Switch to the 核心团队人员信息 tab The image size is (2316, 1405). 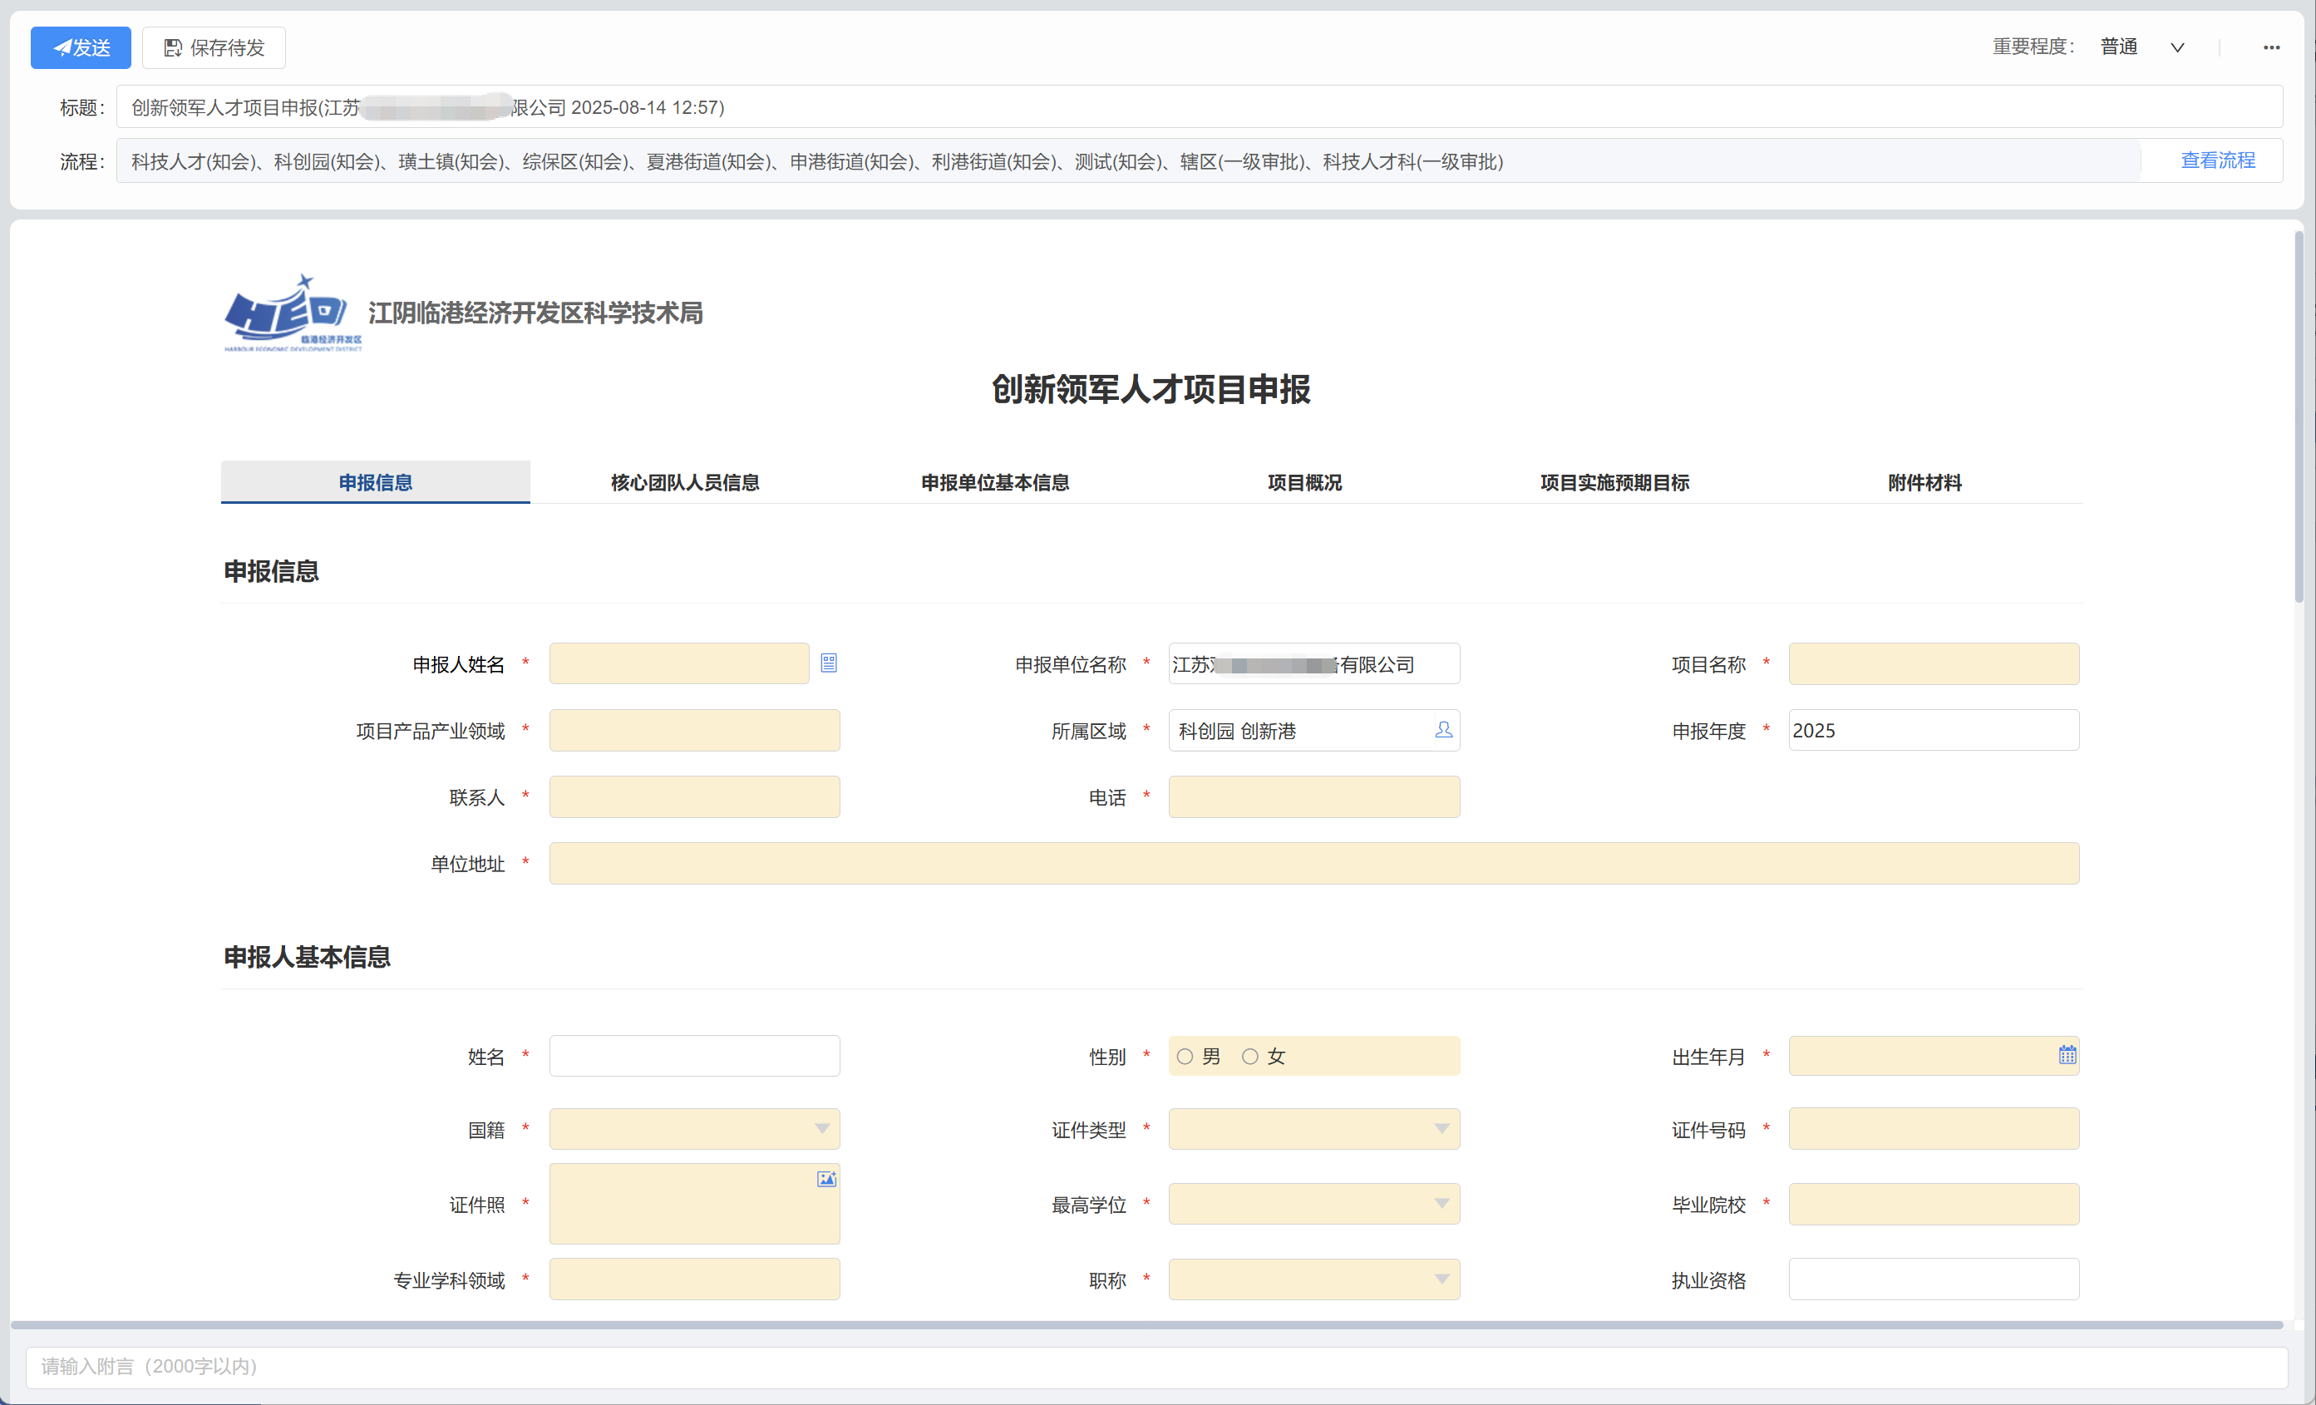(x=684, y=482)
